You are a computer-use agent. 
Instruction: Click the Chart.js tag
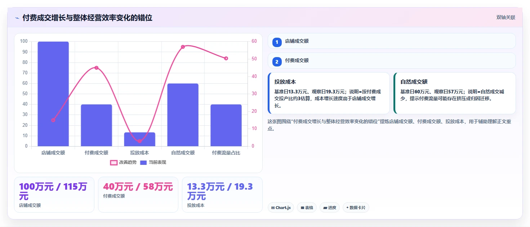(x=281, y=208)
